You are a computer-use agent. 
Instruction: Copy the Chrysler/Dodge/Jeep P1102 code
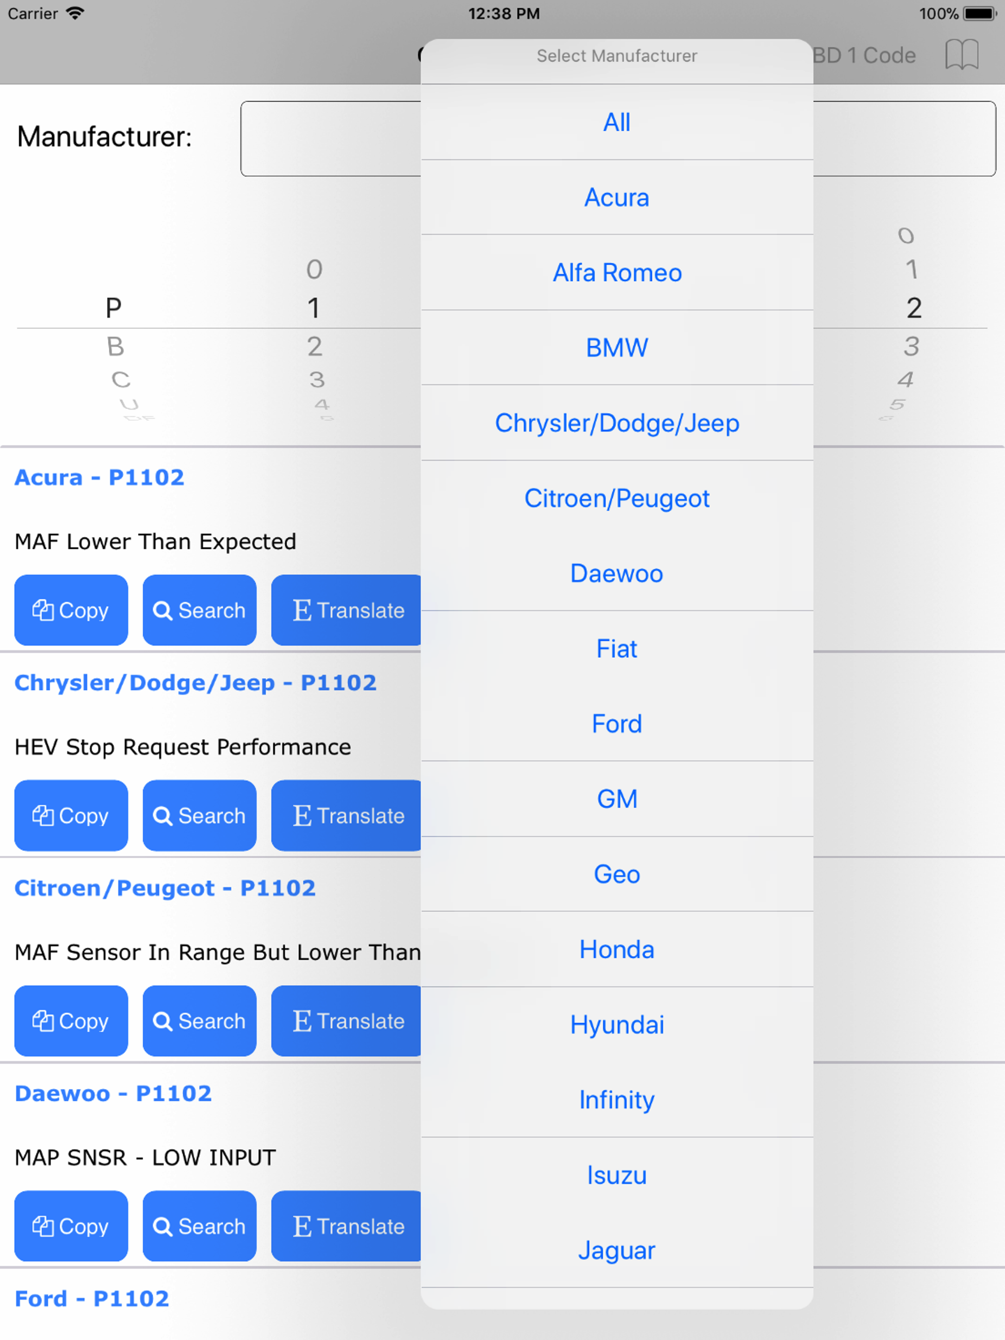[x=71, y=815]
